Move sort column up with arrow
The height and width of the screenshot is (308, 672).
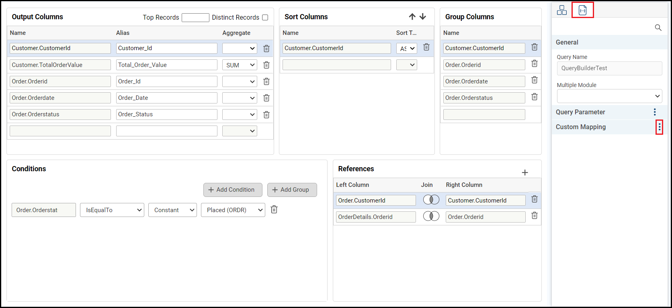[x=412, y=16]
